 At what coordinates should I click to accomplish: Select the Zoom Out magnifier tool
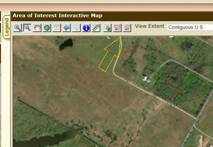tap(27, 28)
